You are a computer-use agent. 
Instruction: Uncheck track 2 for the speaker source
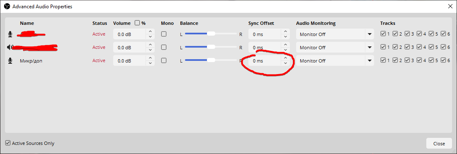coord(395,47)
